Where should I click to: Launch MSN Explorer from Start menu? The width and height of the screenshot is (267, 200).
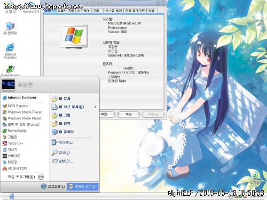pyautogui.click(x=15, y=106)
